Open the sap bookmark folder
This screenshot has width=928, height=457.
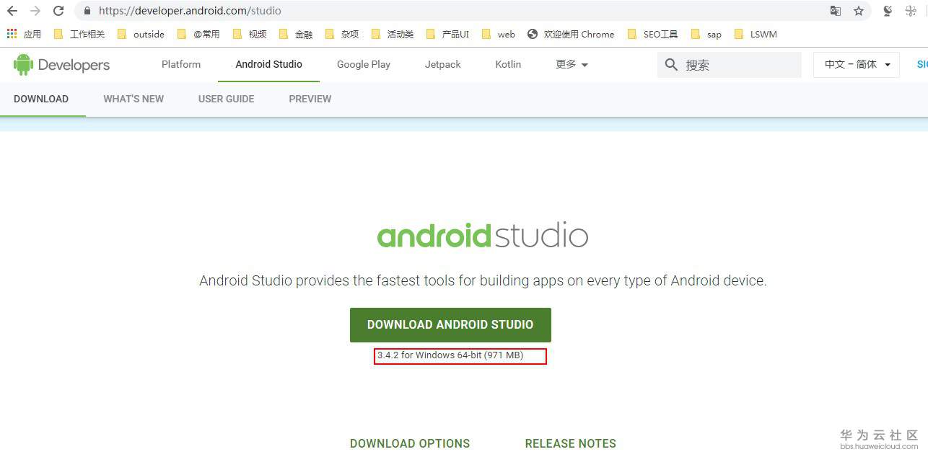(x=706, y=34)
